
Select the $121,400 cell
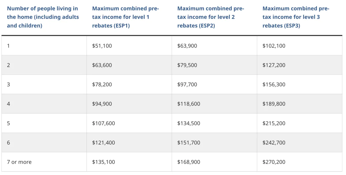pyautogui.click(x=104, y=142)
